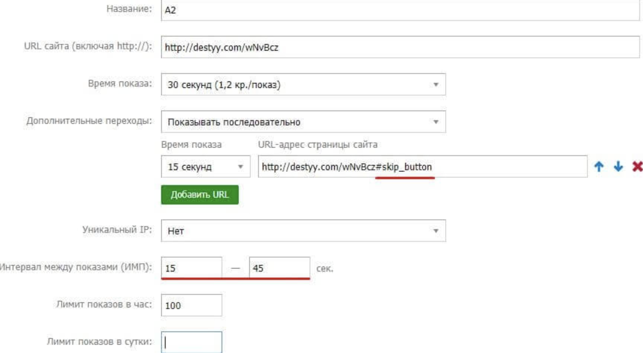The height and width of the screenshot is (353, 643).
Task: Focus the Название field containing A2
Action: point(401,10)
